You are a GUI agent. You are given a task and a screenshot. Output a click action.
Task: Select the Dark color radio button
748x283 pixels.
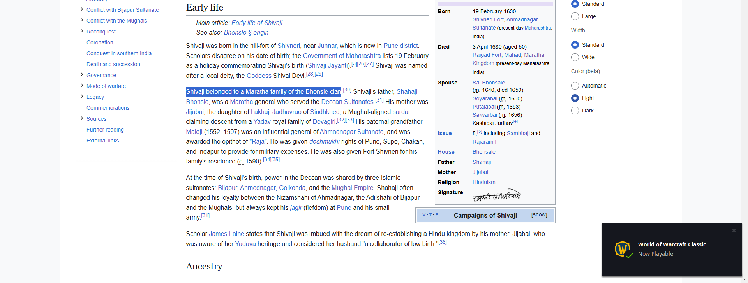575,111
